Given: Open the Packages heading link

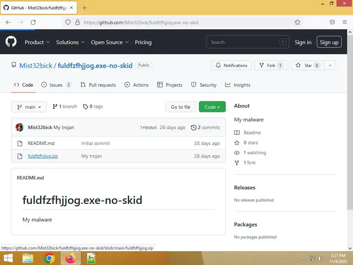Looking at the screenshot, I should click(245, 224).
